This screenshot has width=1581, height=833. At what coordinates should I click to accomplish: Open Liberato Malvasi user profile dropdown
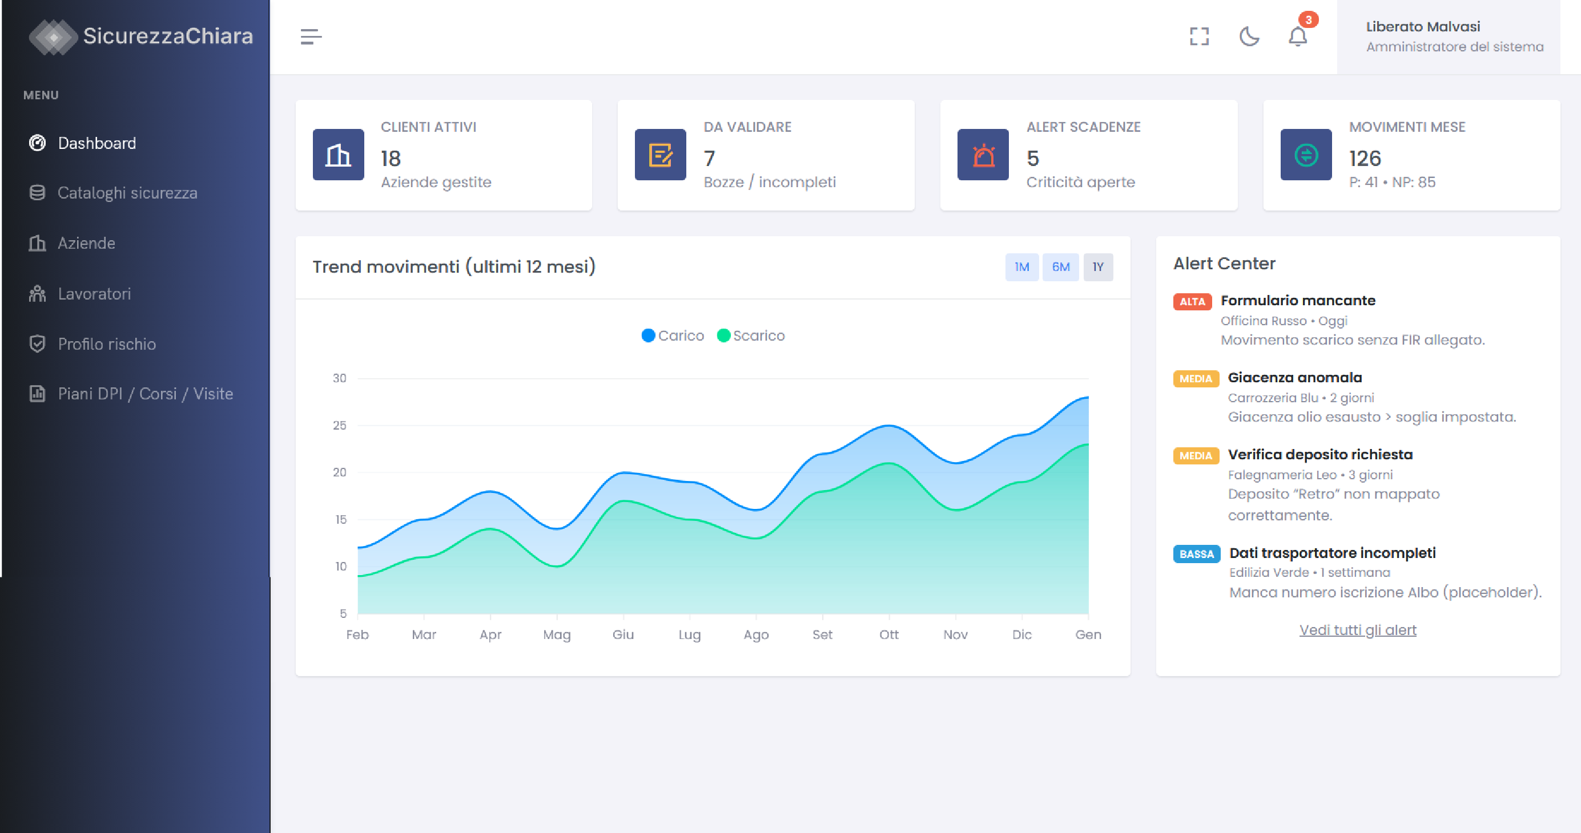click(x=1448, y=37)
